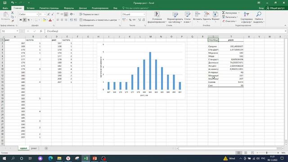The image size is (288, 162).
Task: Toggle Underline (Ч) formatting
Action: tap(28, 20)
